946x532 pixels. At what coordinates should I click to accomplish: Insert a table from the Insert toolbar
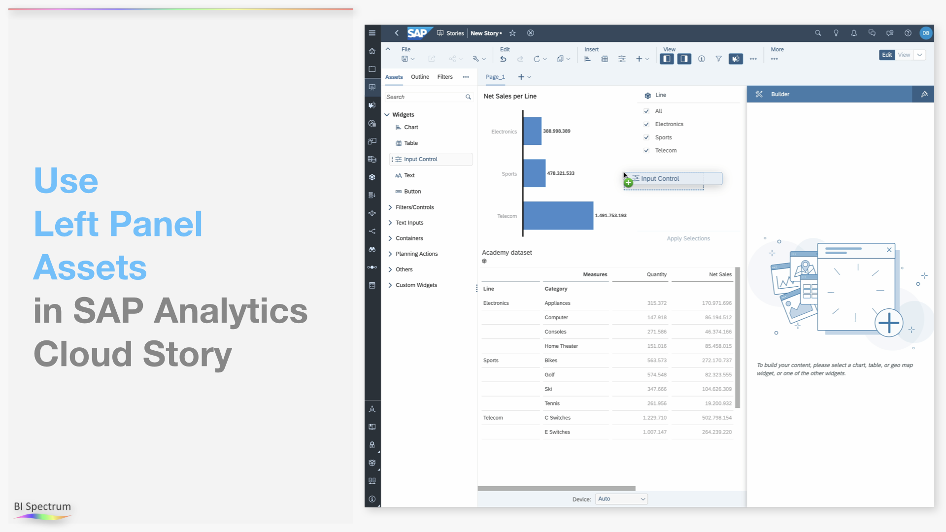[x=605, y=59]
